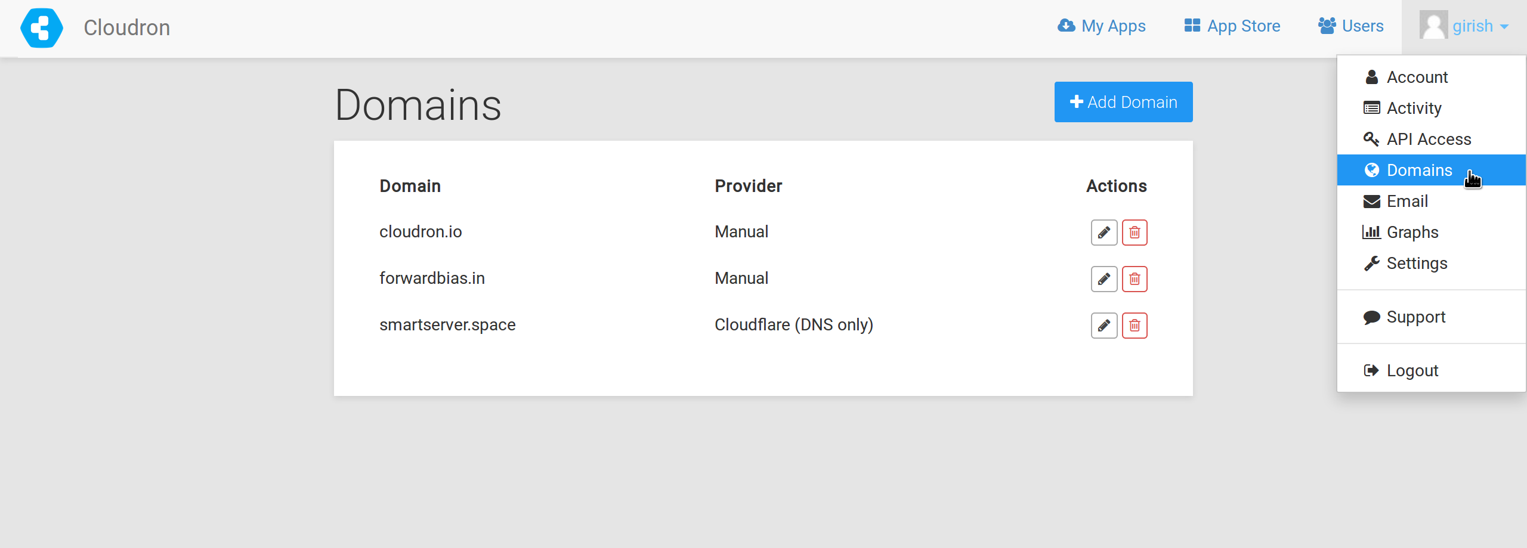Select Account from the user menu
The width and height of the screenshot is (1527, 548).
(x=1417, y=78)
